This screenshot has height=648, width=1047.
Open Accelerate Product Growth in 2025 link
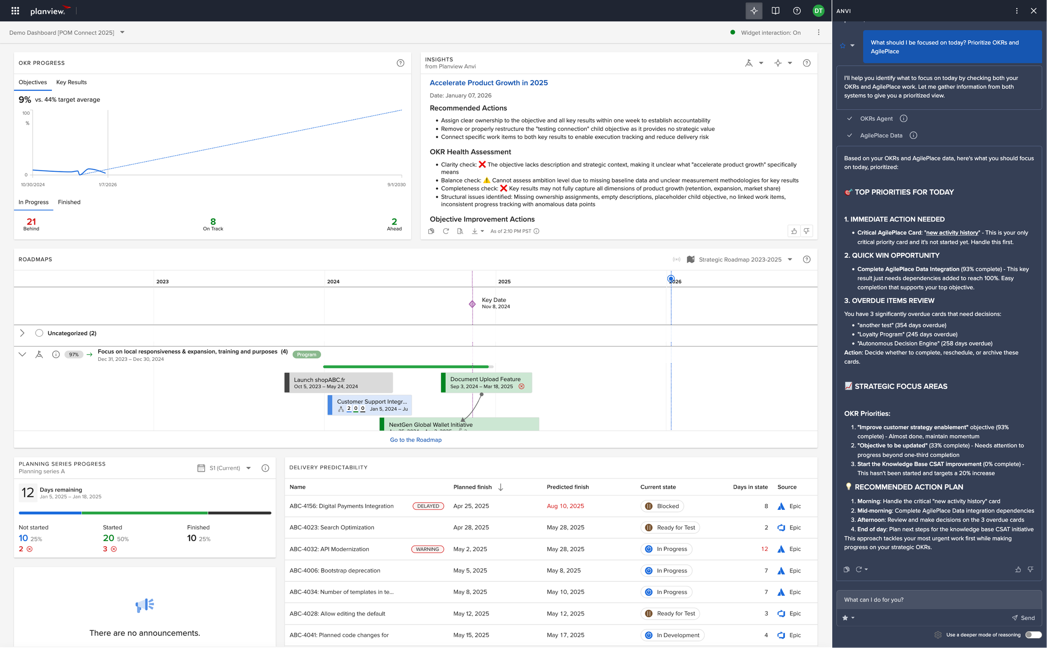coord(488,83)
